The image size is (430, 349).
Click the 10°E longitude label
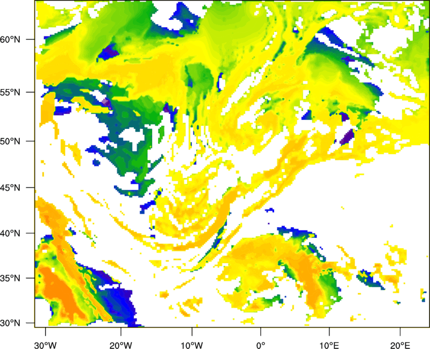pyautogui.click(x=329, y=345)
